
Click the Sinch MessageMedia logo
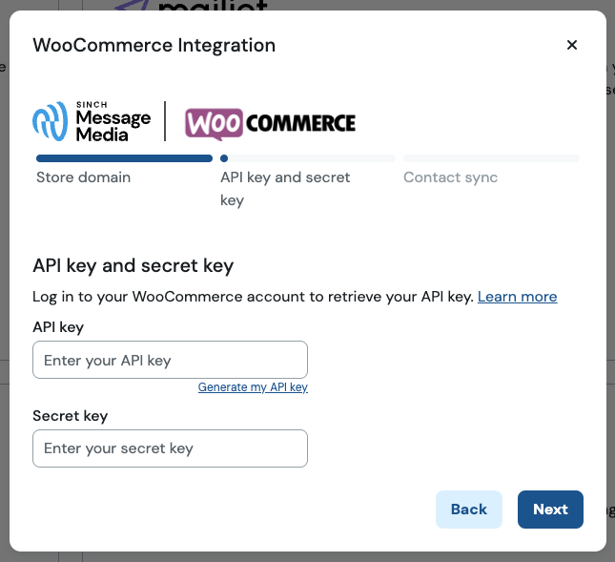click(92, 121)
